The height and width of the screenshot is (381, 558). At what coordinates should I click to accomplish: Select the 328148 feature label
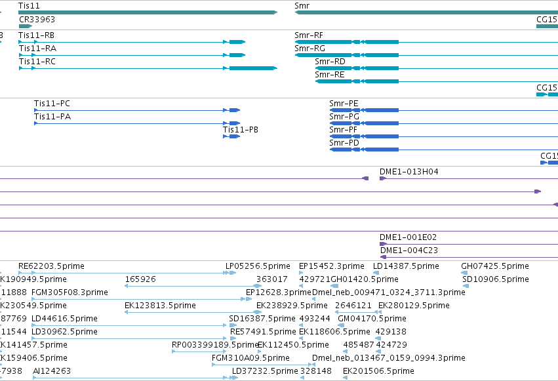[x=316, y=371]
